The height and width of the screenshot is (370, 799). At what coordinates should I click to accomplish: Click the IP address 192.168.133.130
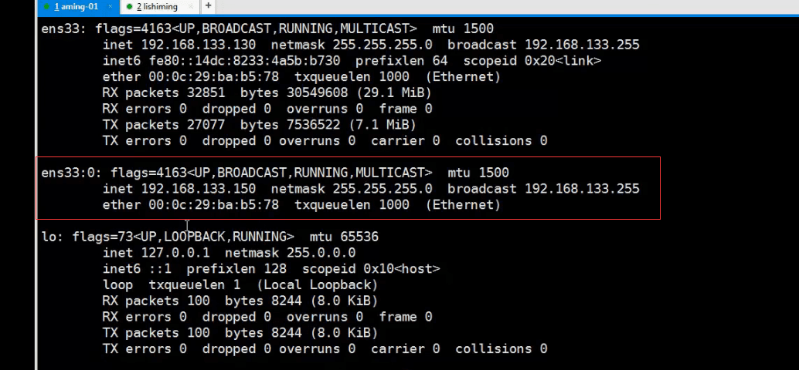tap(199, 45)
